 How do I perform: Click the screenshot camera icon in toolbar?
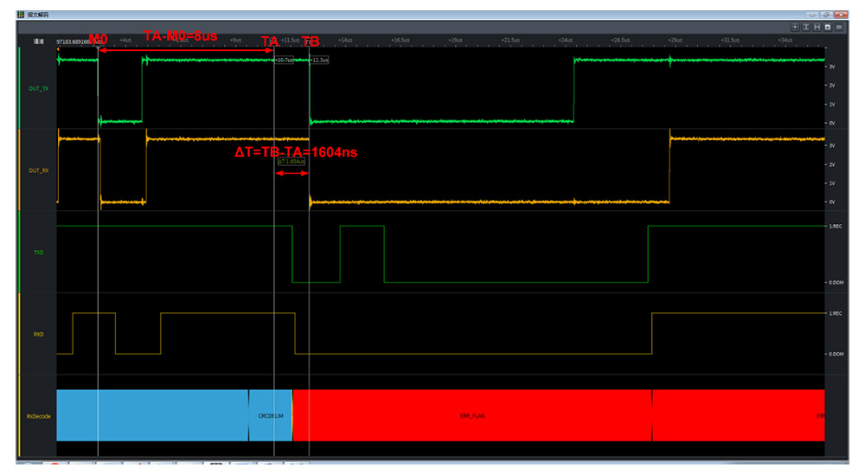tap(828, 27)
